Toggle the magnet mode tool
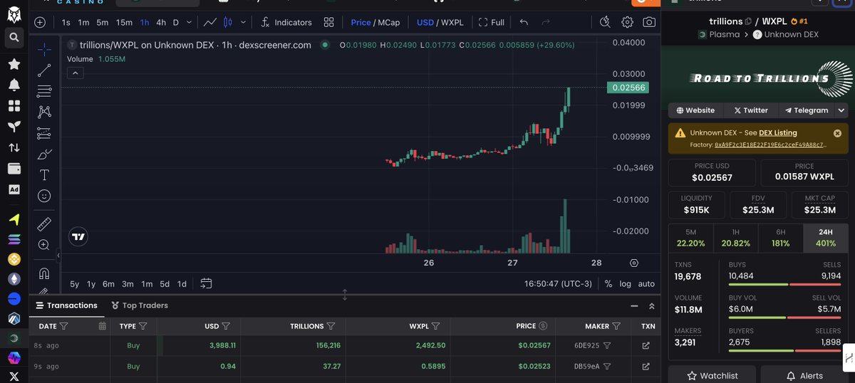The height and width of the screenshot is (383, 855). coord(44,273)
